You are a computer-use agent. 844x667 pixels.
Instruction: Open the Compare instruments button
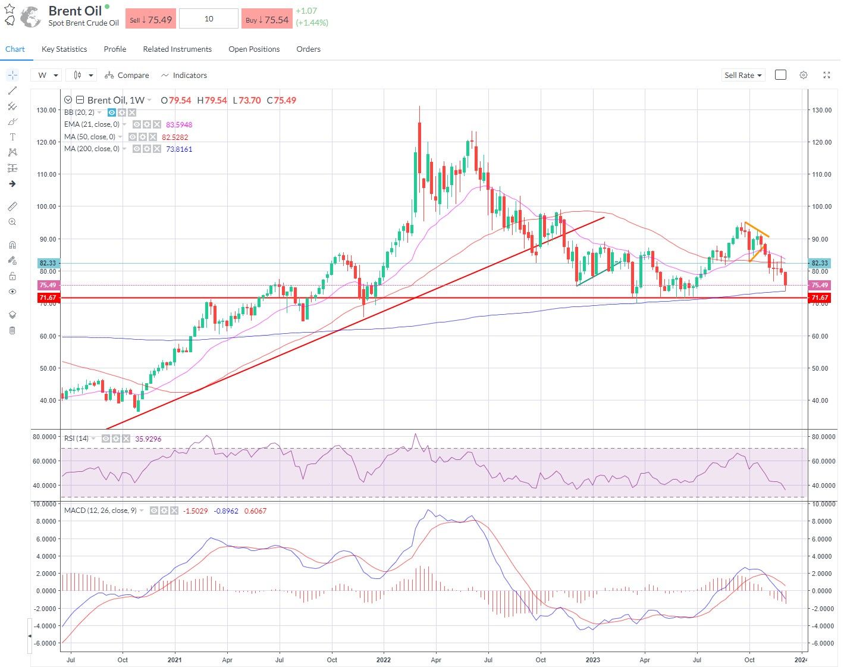(x=127, y=75)
